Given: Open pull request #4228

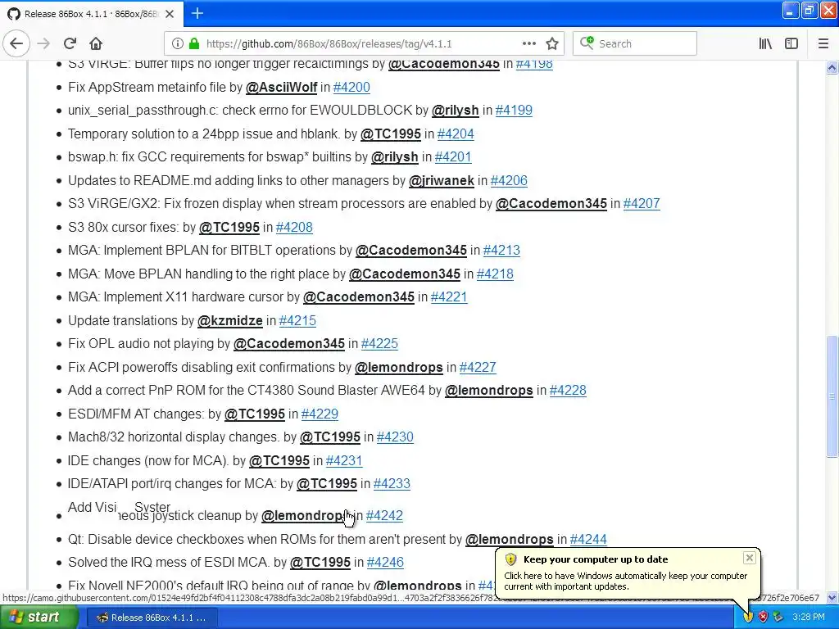Looking at the screenshot, I should (568, 390).
